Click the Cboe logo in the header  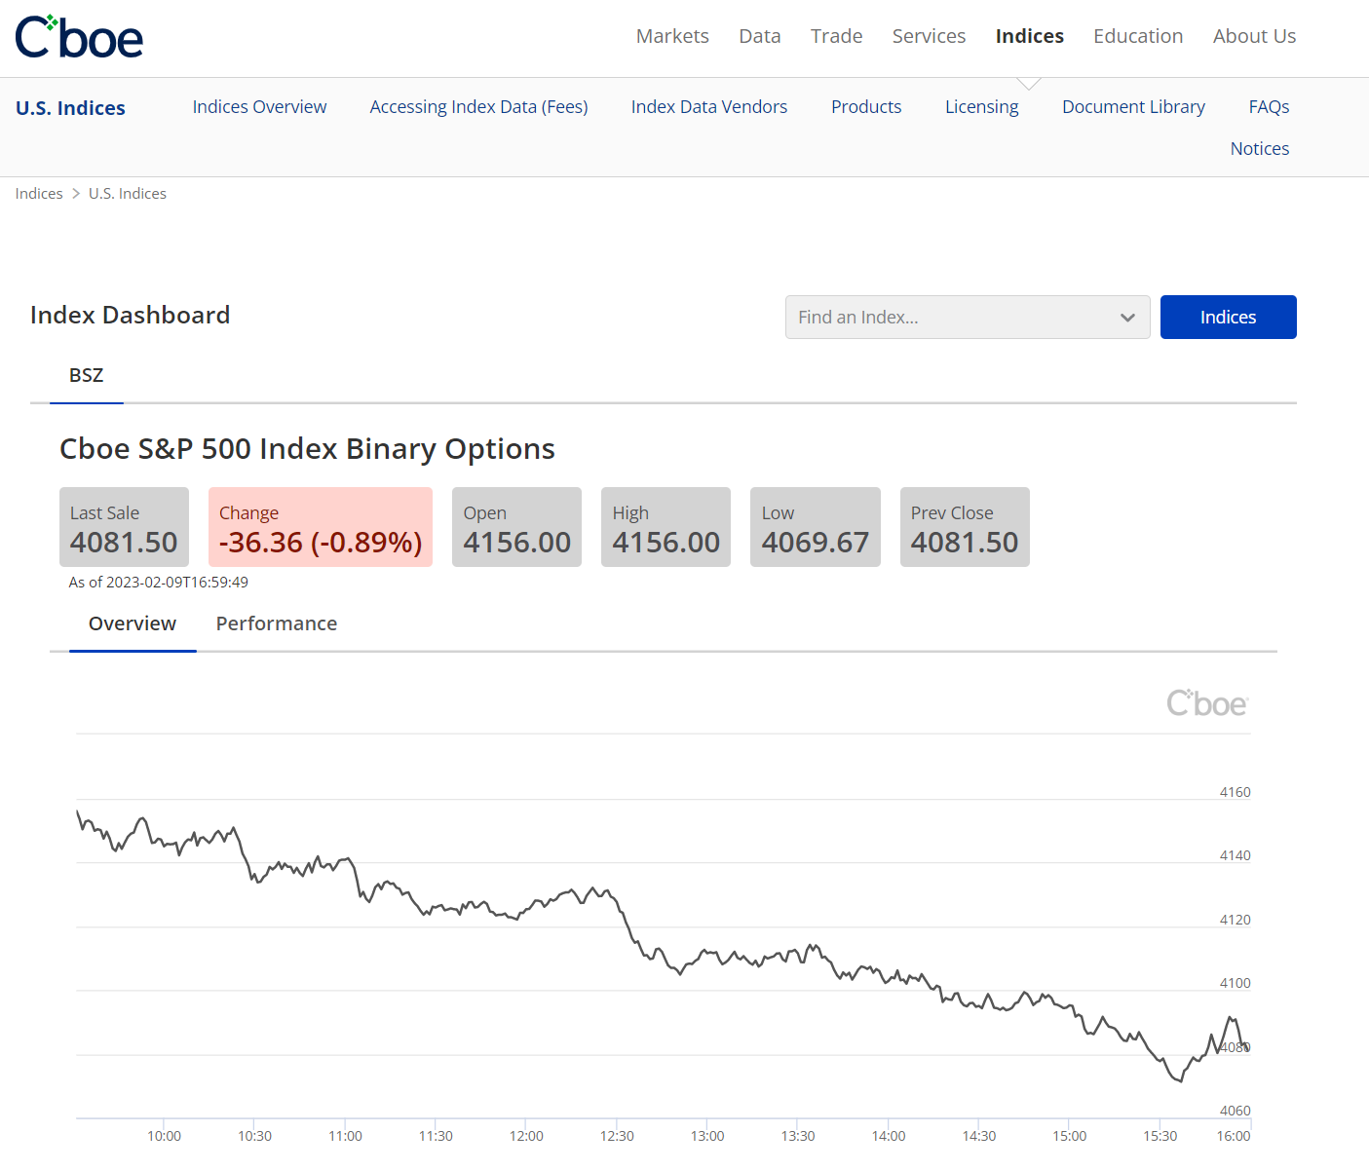[x=79, y=37]
